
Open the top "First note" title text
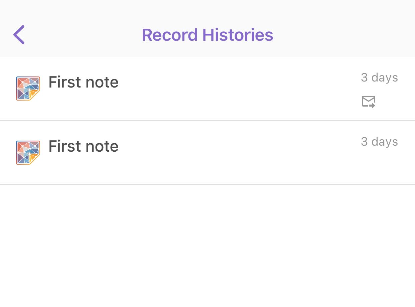(x=84, y=82)
